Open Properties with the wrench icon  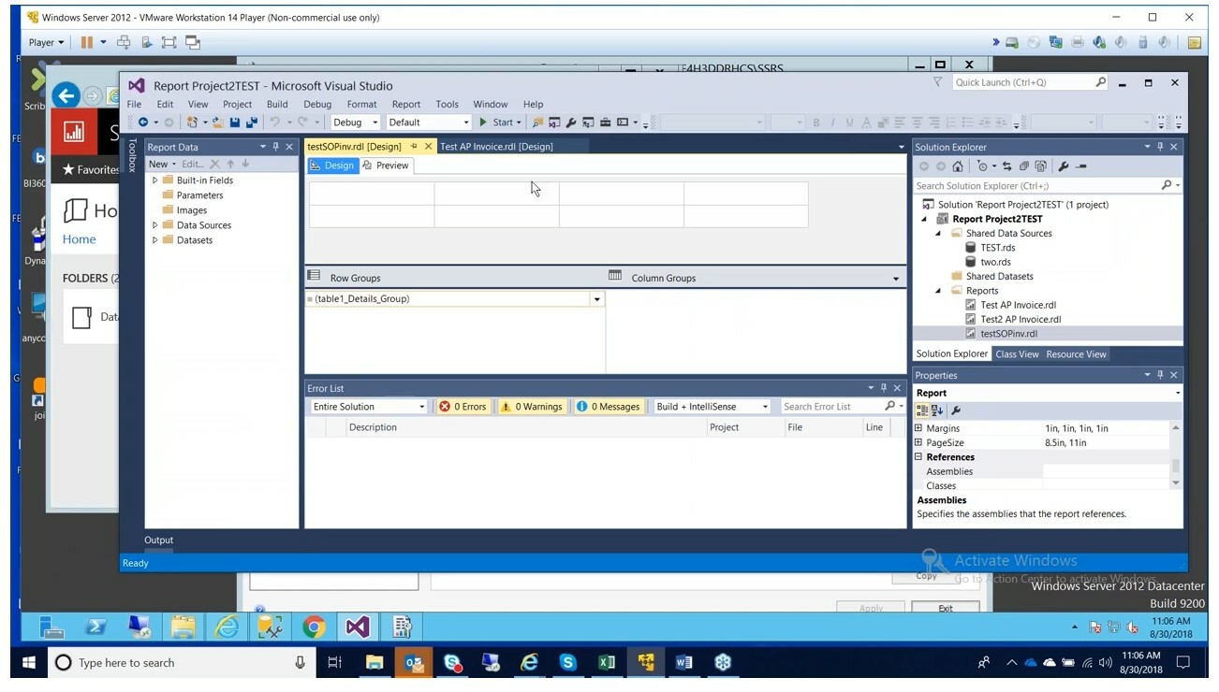click(x=1063, y=166)
